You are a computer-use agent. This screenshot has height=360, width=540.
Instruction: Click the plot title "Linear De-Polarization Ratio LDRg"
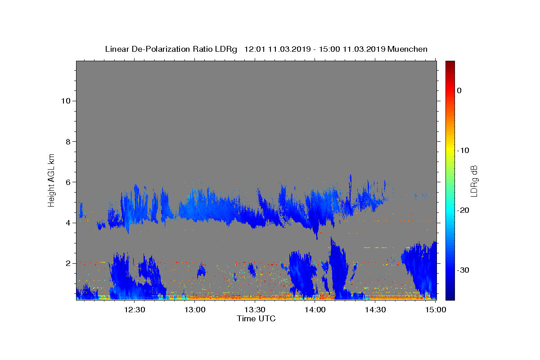[171, 49]
